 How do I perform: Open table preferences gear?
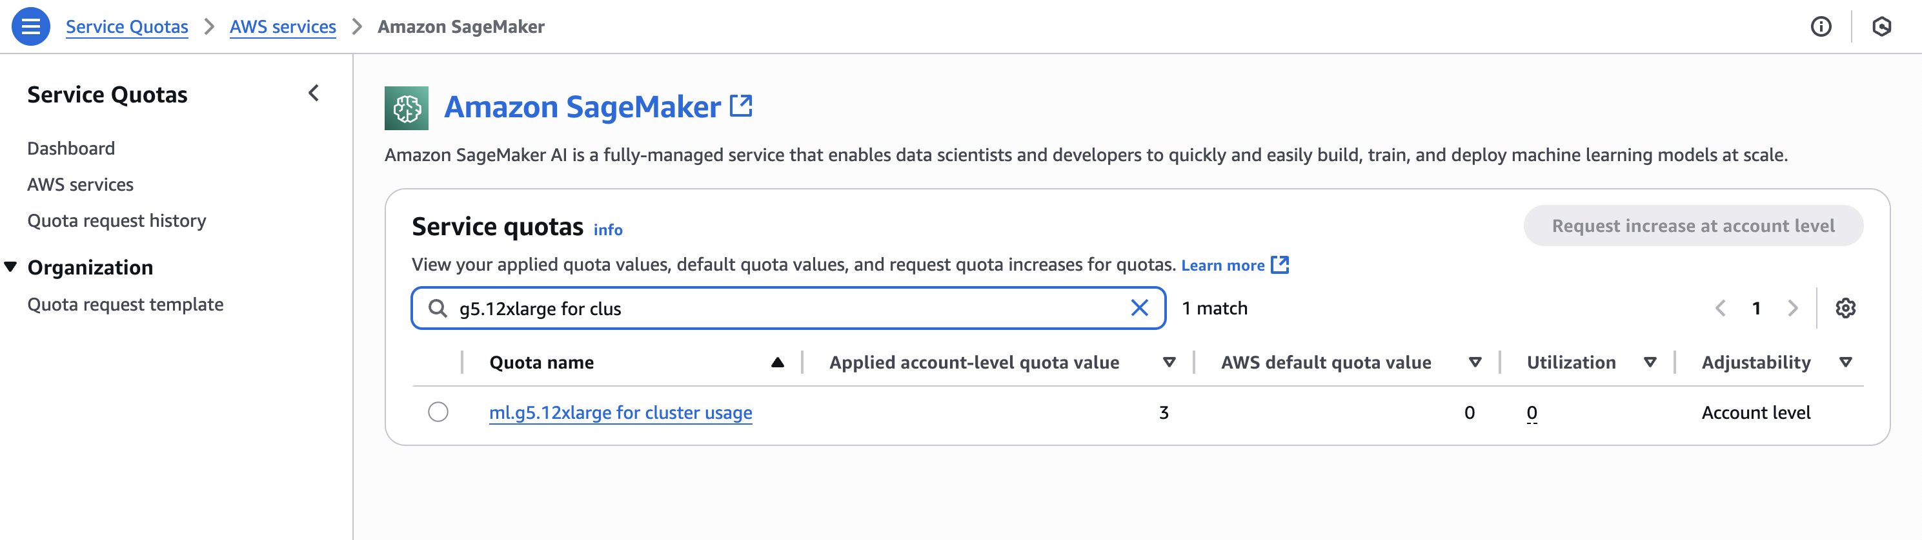[x=1846, y=307]
